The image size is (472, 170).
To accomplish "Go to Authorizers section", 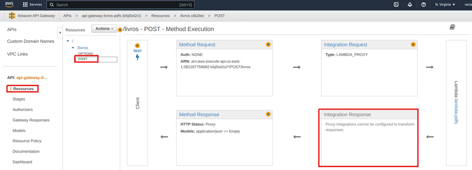I will pyautogui.click(x=23, y=110).
